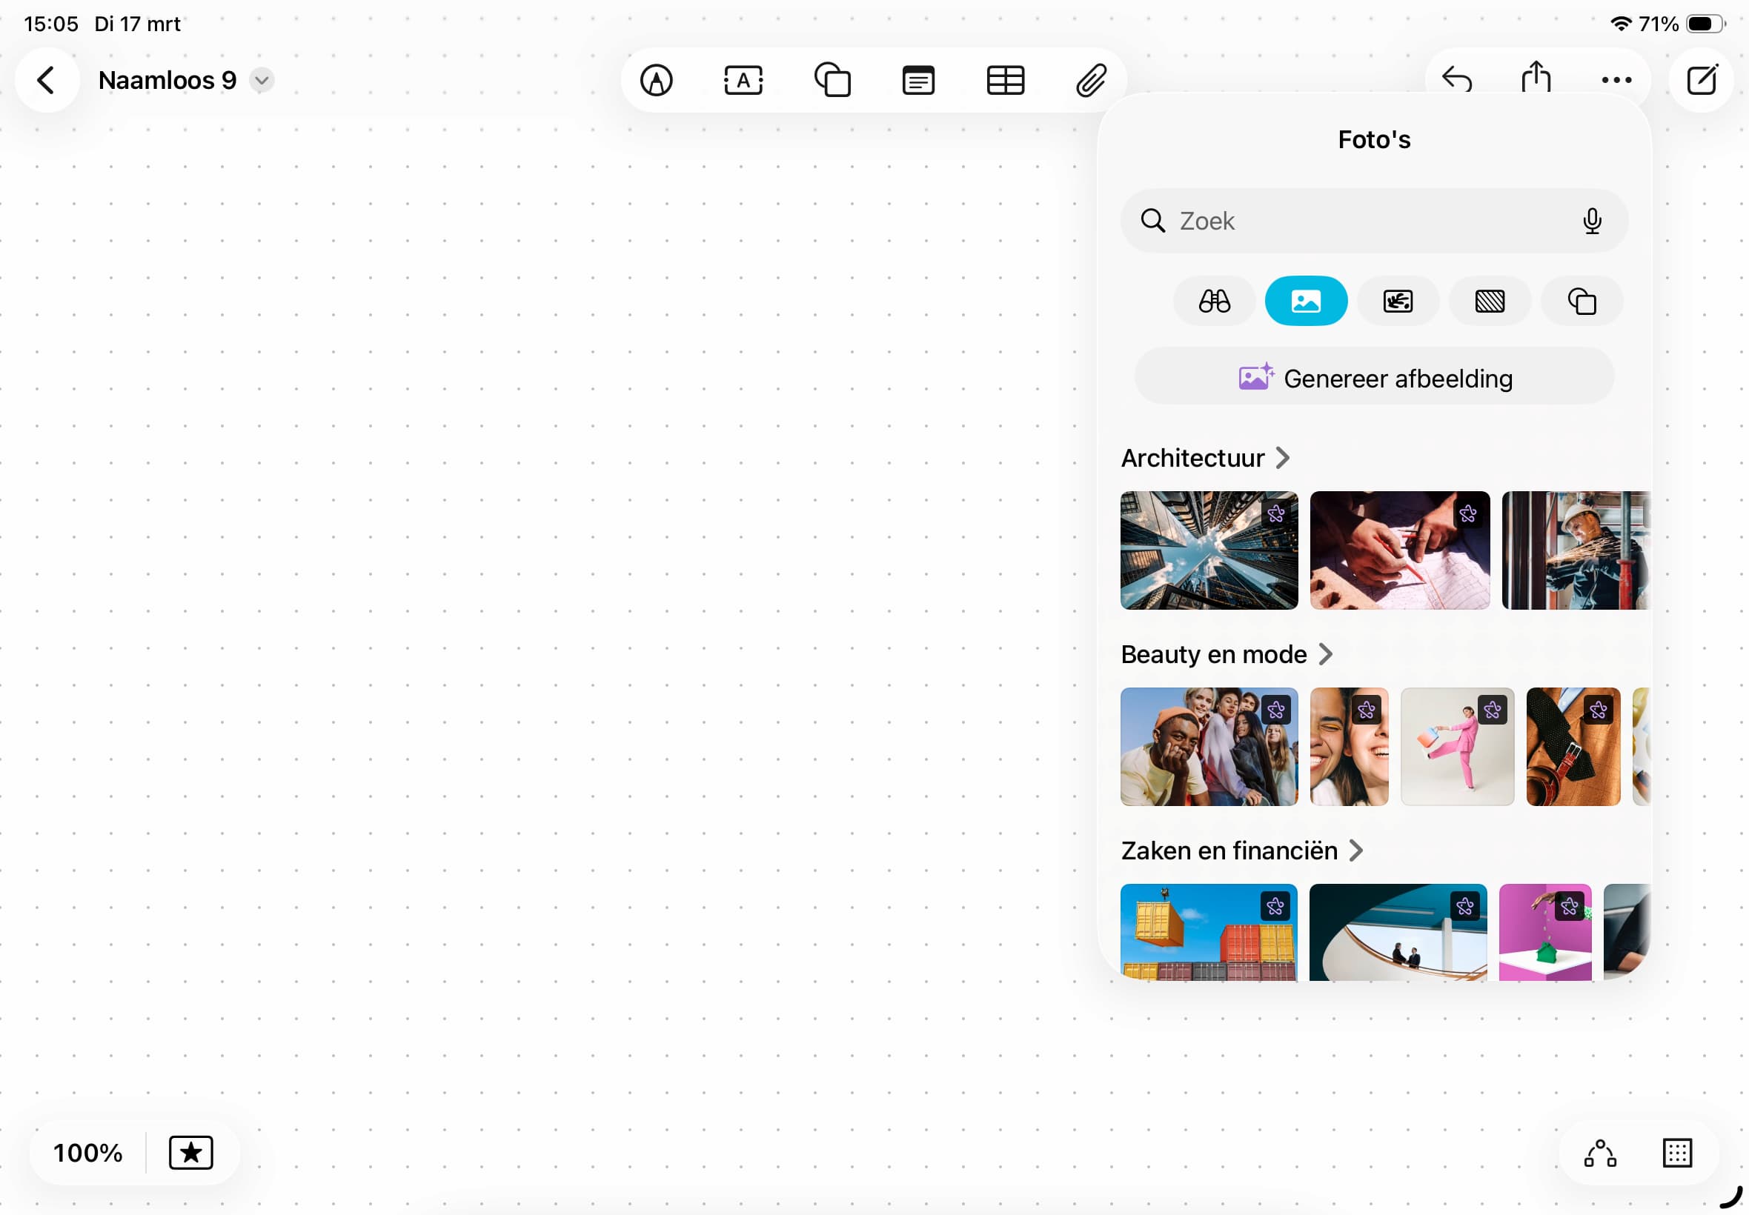The height and width of the screenshot is (1215, 1749).
Task: Open the Naamloos 9 title dropdown
Action: coord(261,80)
